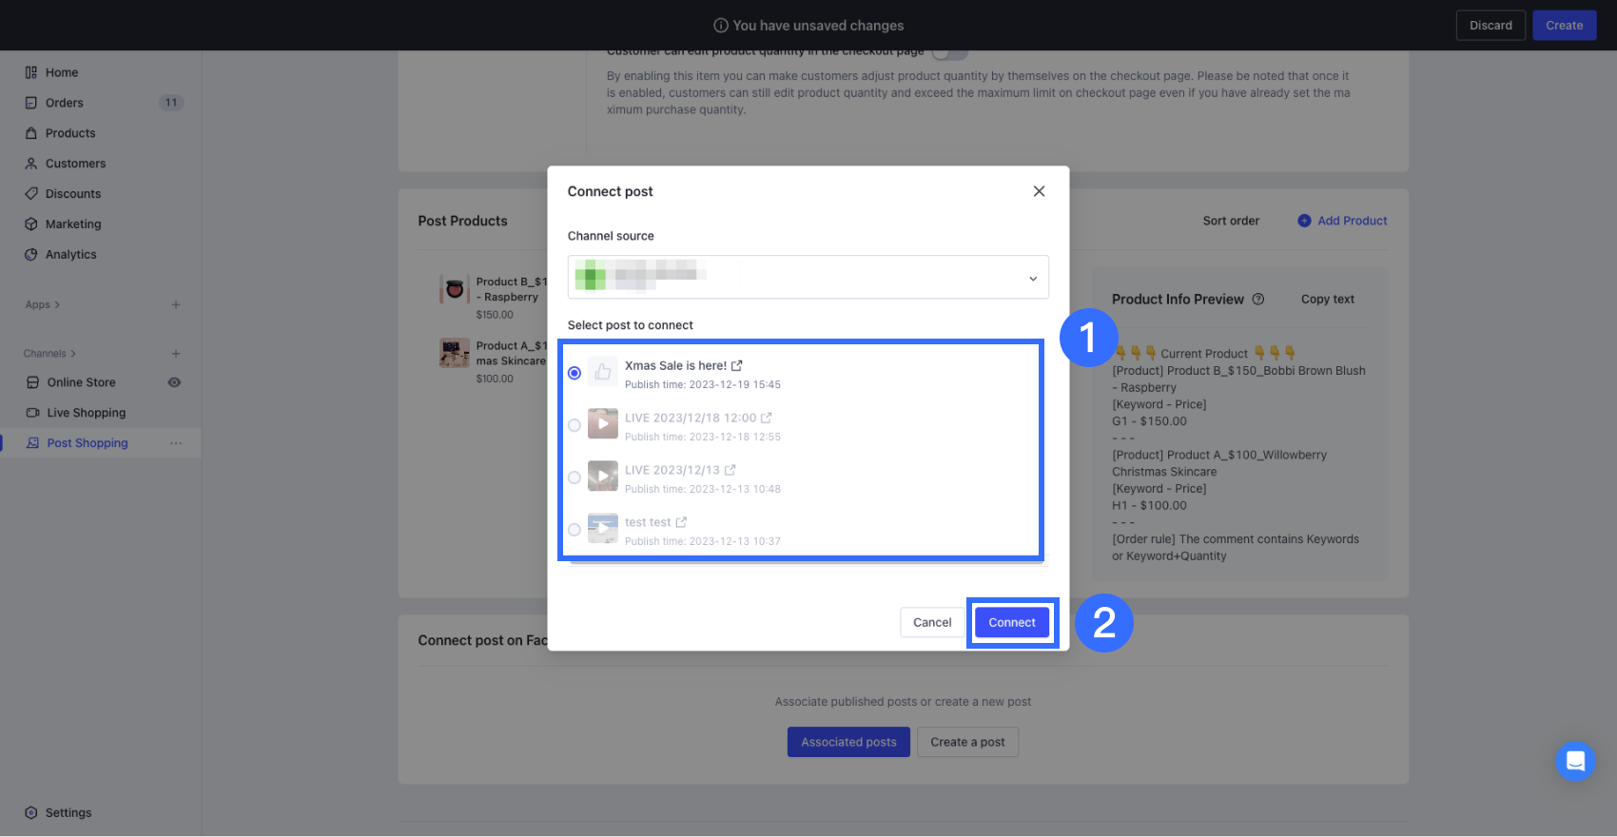Open Live Shopping channel

[87, 413]
